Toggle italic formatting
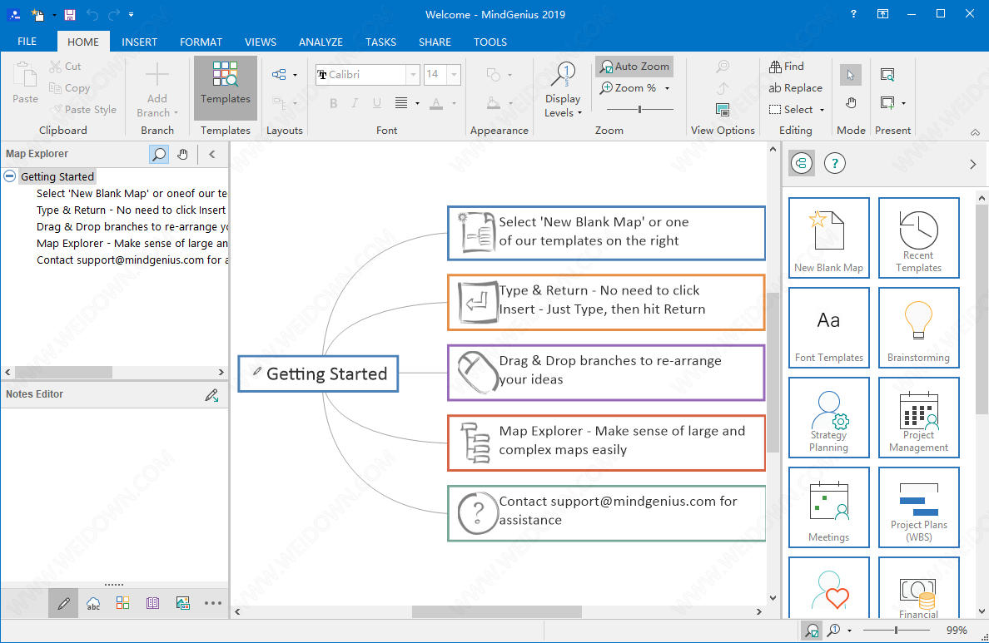Screen dimensions: 989x643 point(355,103)
